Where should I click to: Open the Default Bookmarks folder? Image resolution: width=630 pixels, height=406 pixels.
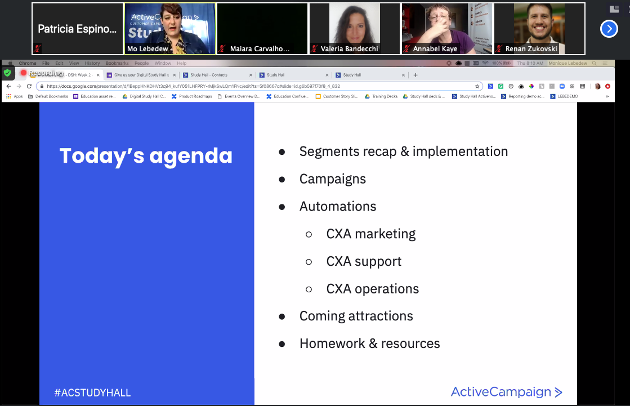point(48,96)
